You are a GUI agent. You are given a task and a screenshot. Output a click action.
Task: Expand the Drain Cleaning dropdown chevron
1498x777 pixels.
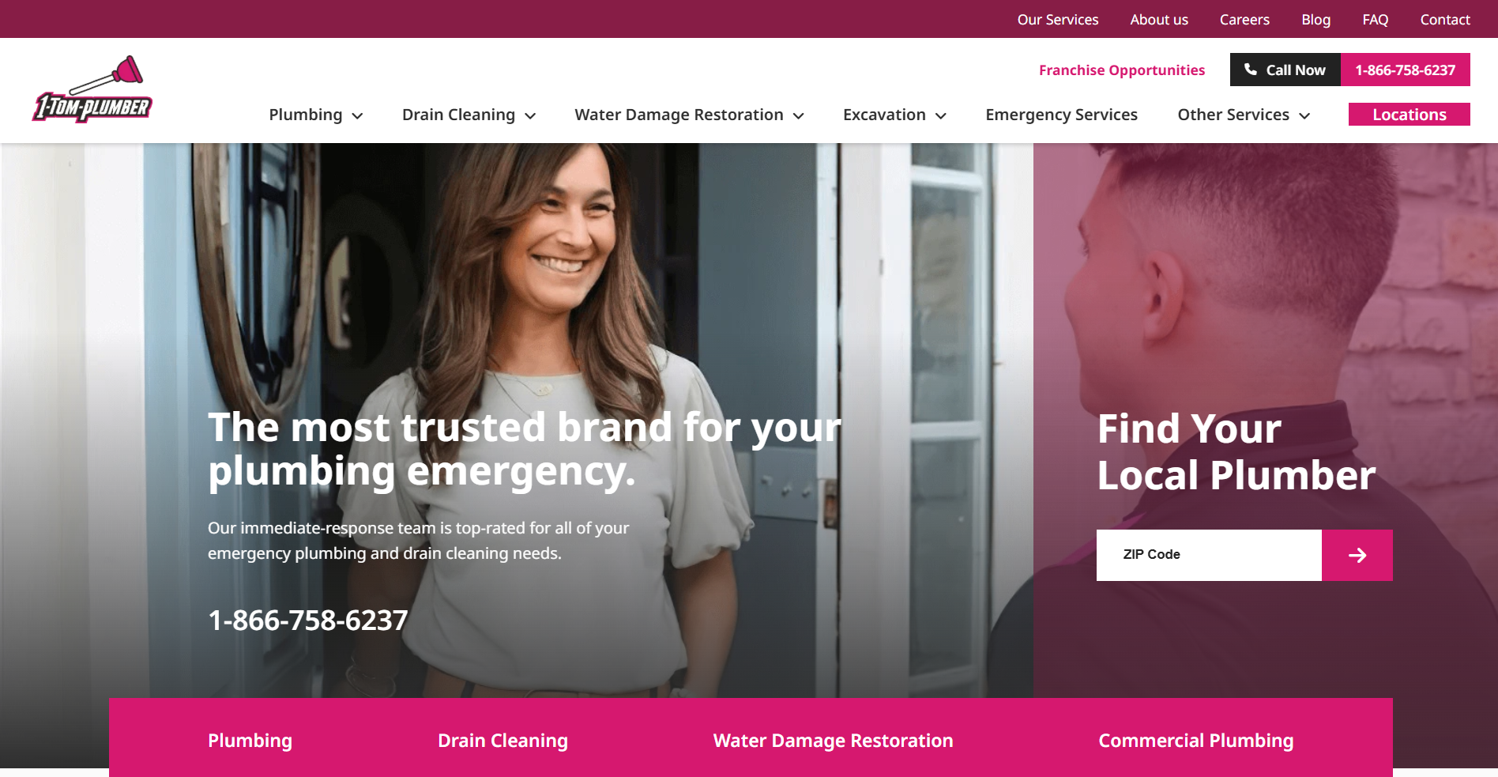pos(530,115)
